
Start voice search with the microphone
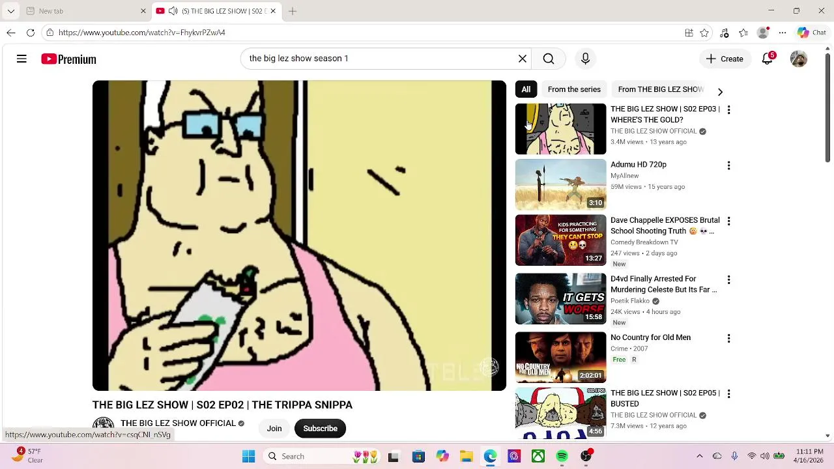[585, 59]
